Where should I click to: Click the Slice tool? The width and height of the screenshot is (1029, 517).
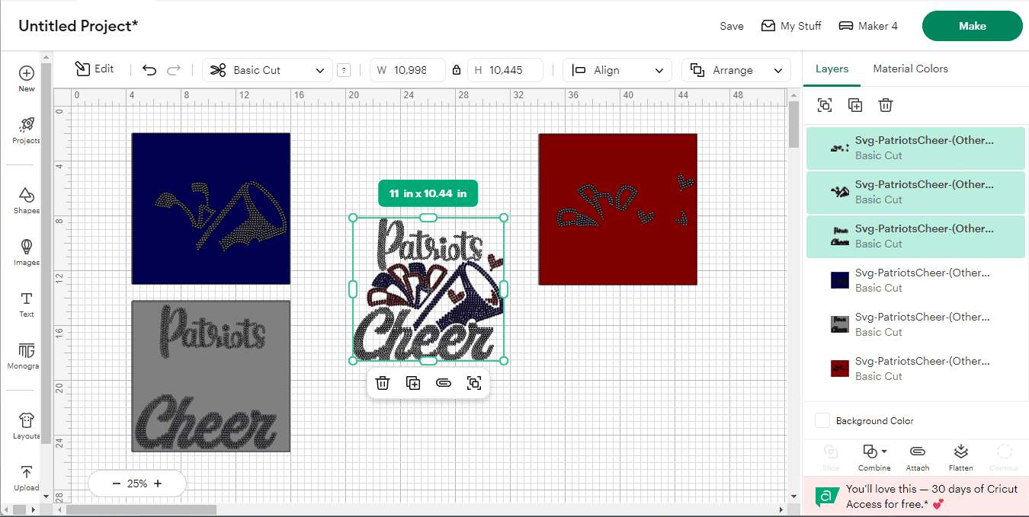(x=831, y=458)
